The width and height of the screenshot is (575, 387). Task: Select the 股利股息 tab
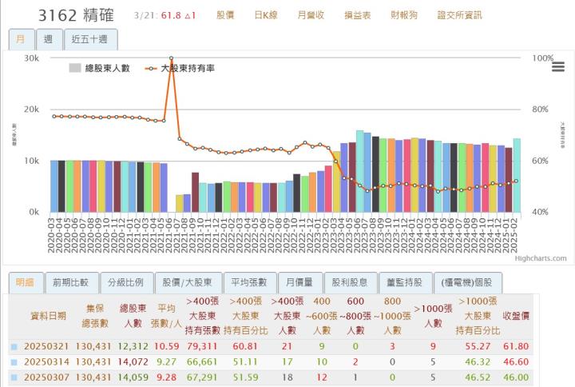click(x=351, y=282)
